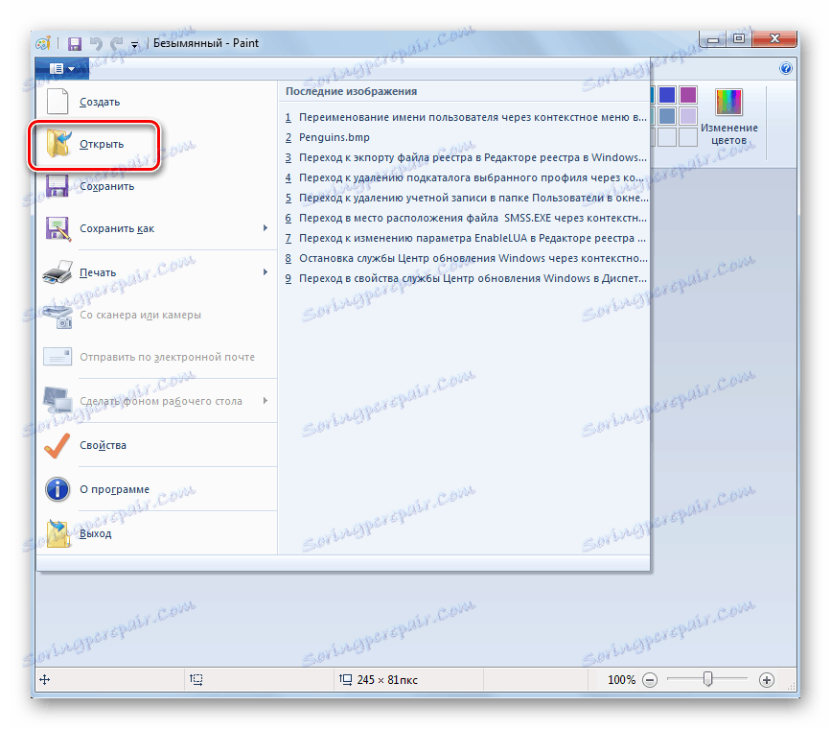Click the floppy with pencil icon for Сохранить как
This screenshot has width=831, height=729.
(58, 228)
